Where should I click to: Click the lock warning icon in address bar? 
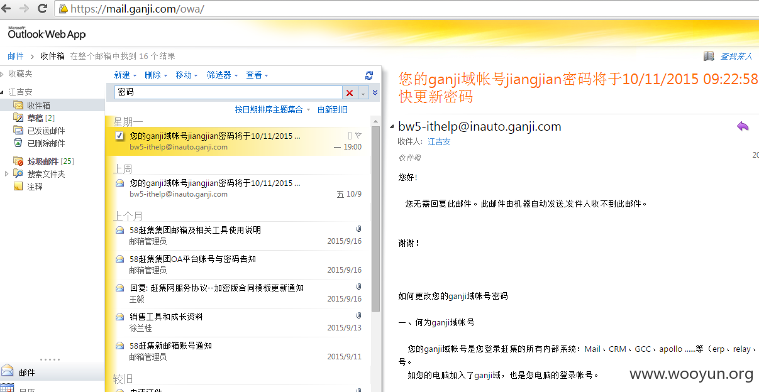click(63, 9)
